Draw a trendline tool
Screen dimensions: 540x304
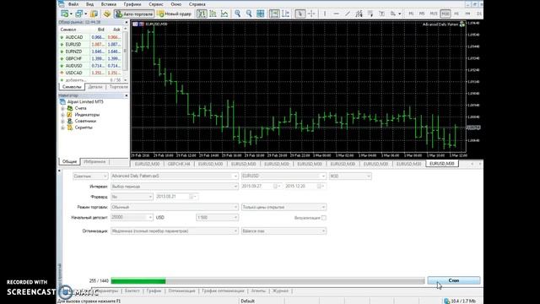348,14
